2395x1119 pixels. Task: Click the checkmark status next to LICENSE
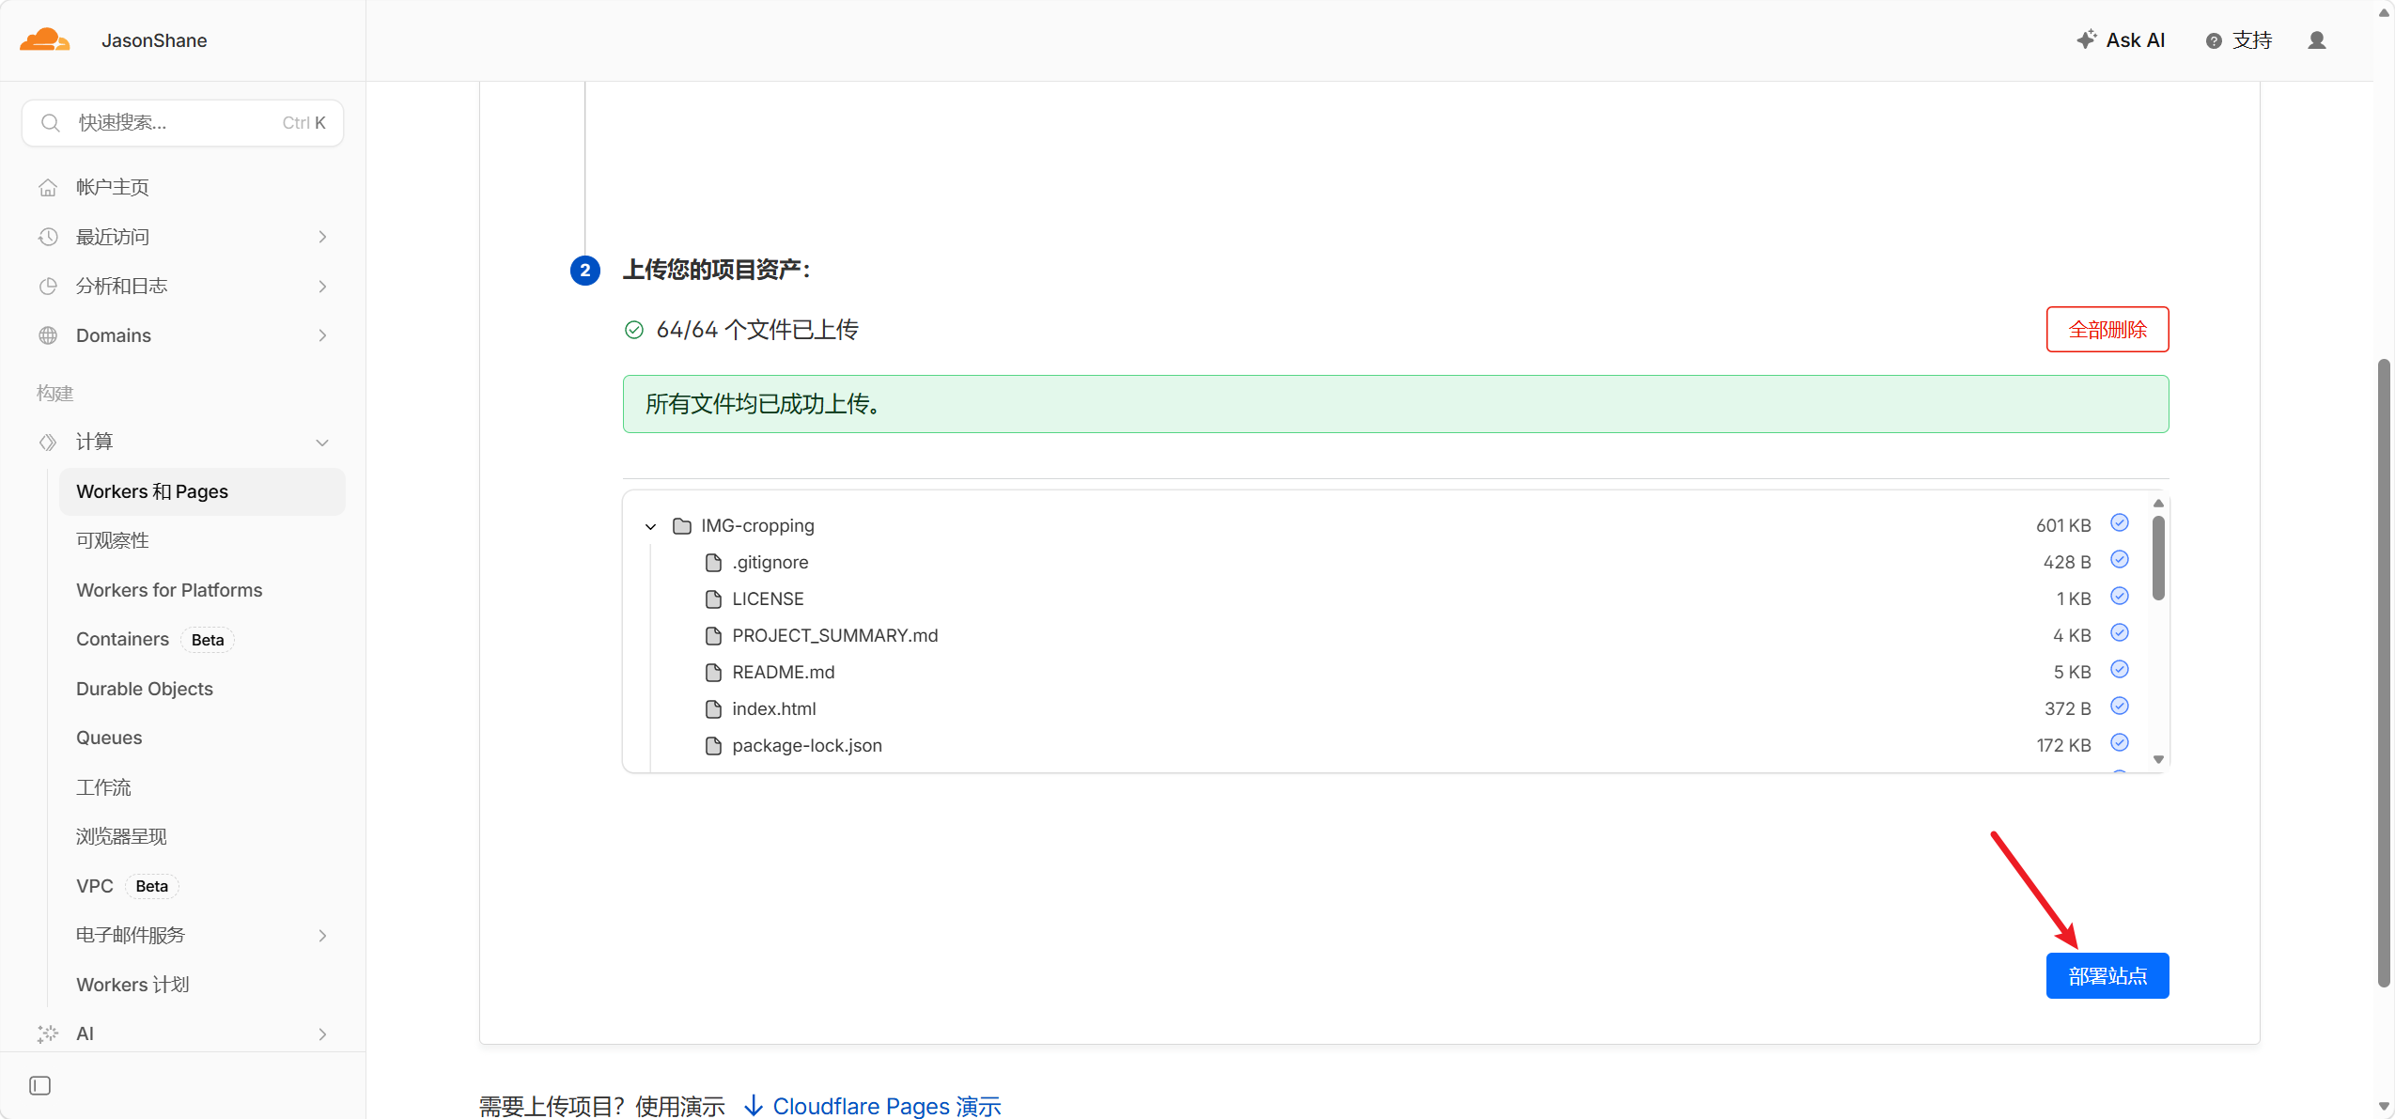point(2119,597)
